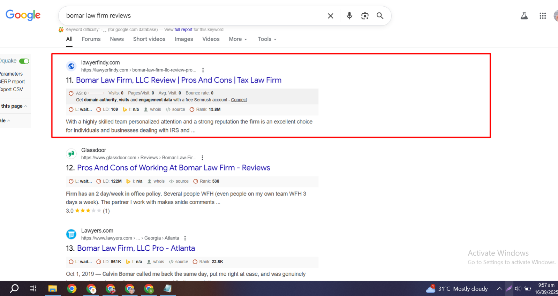Open three-dot menu for lawyerfindy.com result
Viewport: 558px width, 296px height.
click(203, 70)
